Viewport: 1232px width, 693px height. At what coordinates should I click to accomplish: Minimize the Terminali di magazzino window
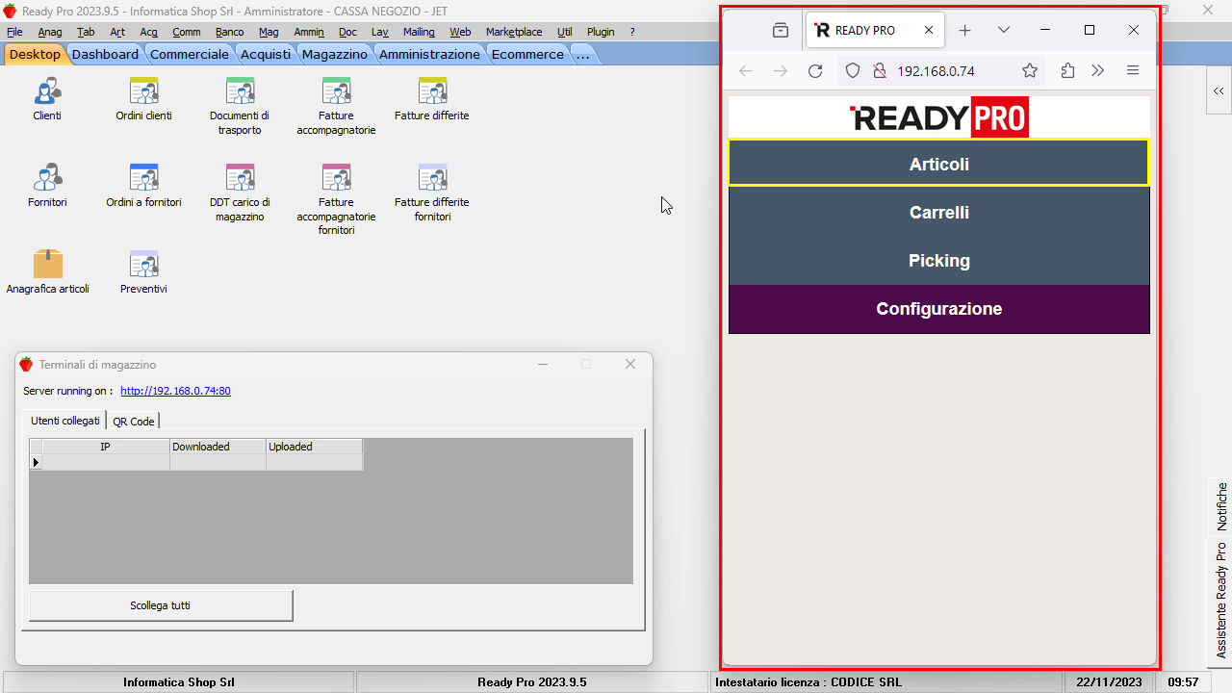(x=543, y=364)
